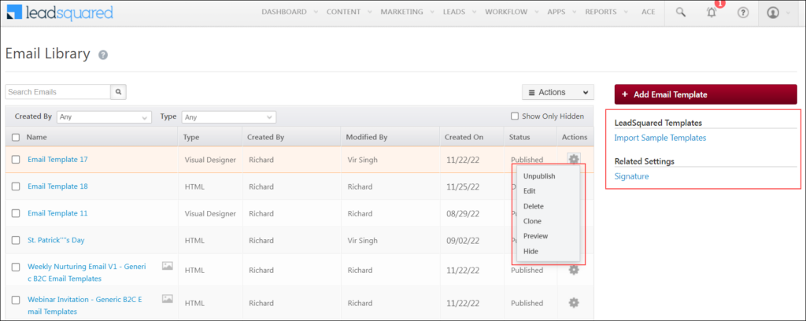Open the Type filter dropdown
806x321 pixels.
pyautogui.click(x=229, y=117)
